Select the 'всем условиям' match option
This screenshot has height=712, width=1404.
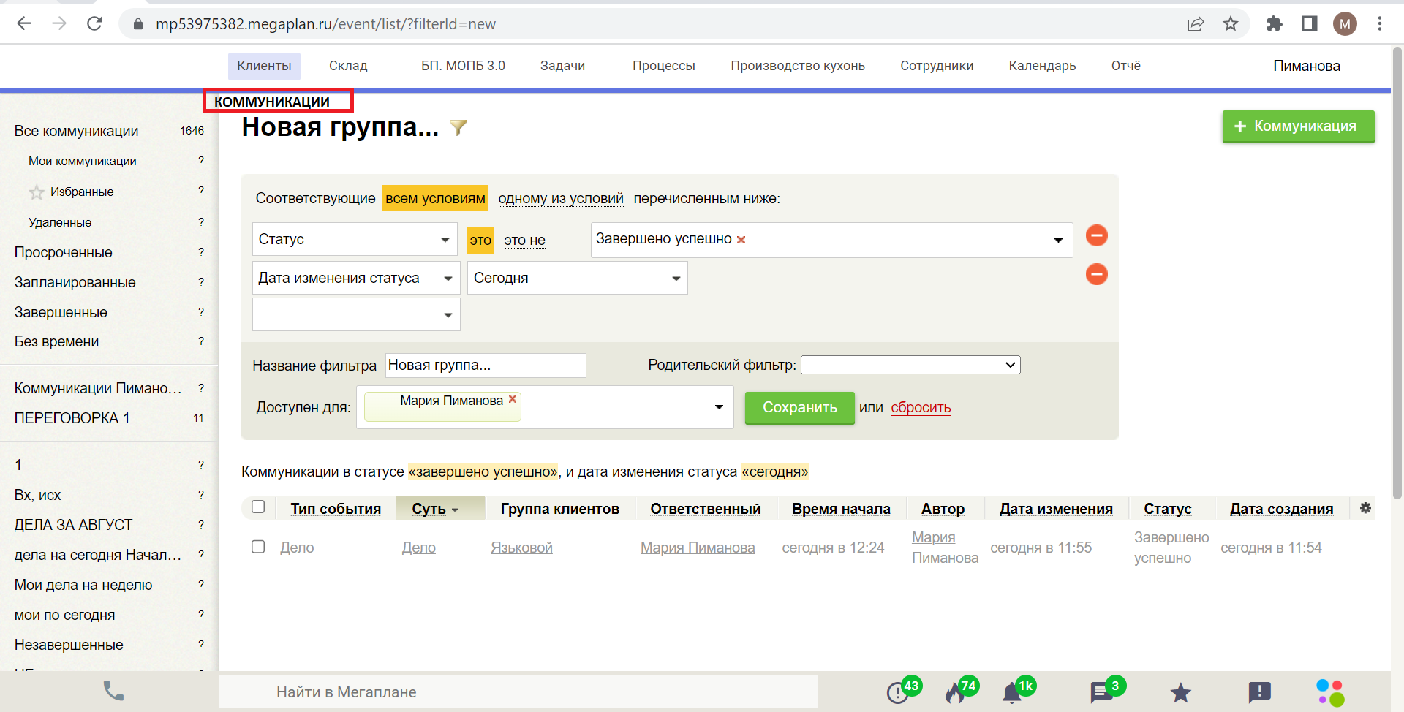click(x=435, y=198)
